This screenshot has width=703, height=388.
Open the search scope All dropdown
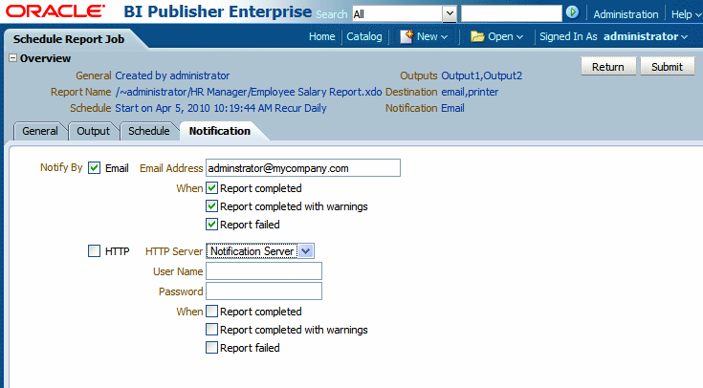click(x=450, y=14)
